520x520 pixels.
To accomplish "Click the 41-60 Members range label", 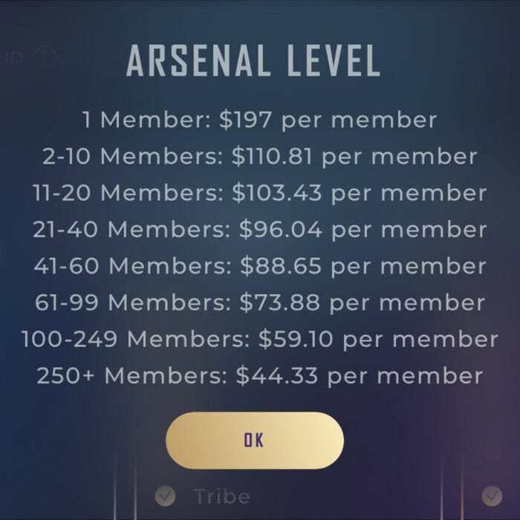I will [132, 266].
